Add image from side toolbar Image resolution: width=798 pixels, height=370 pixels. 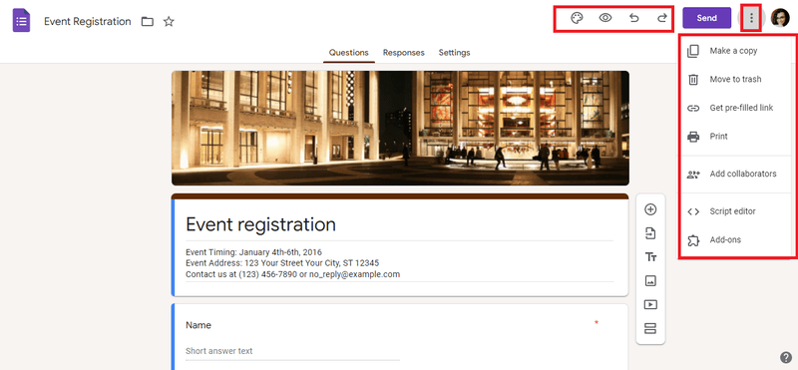pyautogui.click(x=650, y=281)
